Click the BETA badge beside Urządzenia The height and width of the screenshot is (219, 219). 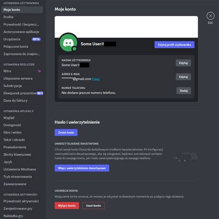coord(36,39)
